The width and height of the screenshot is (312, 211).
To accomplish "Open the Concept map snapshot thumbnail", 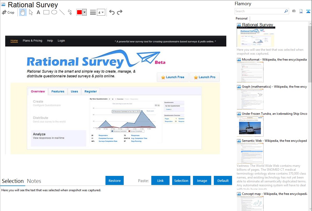I will pos(250,203).
